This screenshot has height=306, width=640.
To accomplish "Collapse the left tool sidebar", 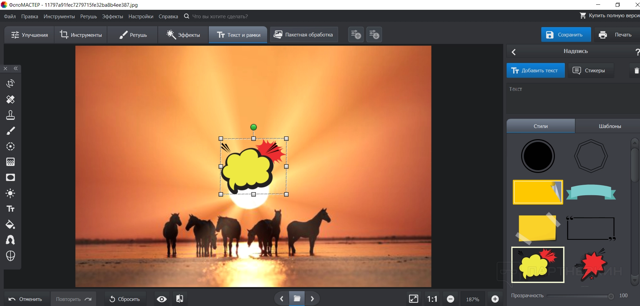I will pyautogui.click(x=16, y=69).
